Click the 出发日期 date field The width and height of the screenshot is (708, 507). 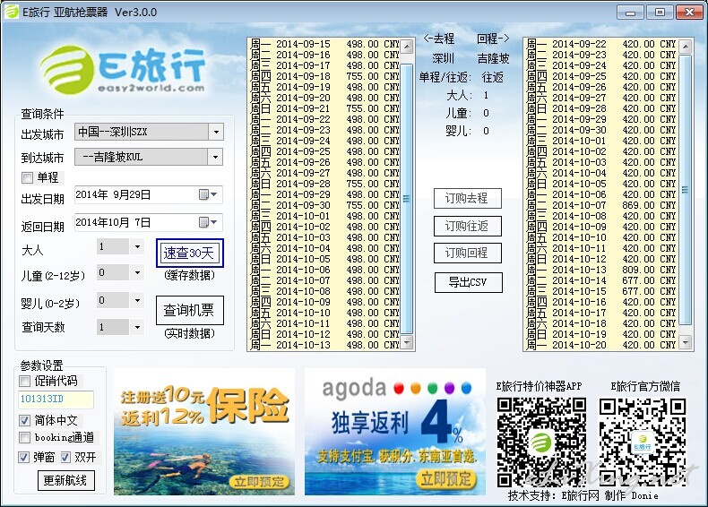click(x=149, y=194)
